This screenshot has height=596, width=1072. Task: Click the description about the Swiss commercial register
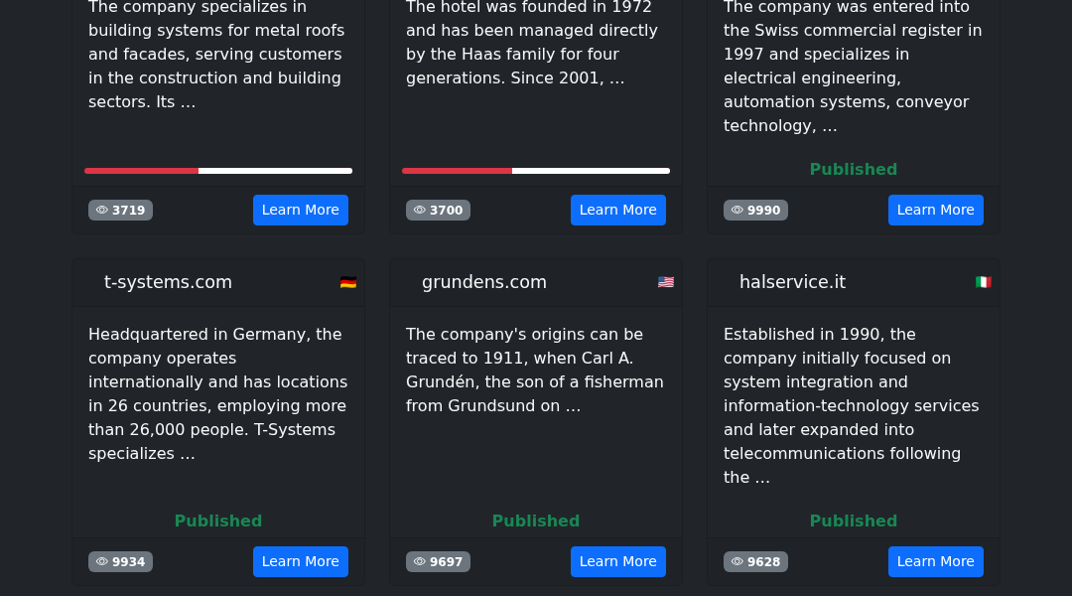(x=854, y=67)
